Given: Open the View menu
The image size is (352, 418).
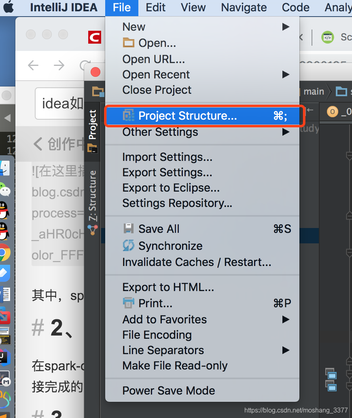Looking at the screenshot, I should pos(193,7).
